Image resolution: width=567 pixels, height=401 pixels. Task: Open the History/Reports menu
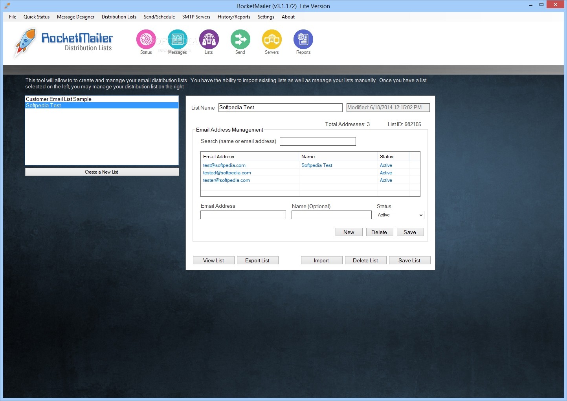[x=234, y=17]
